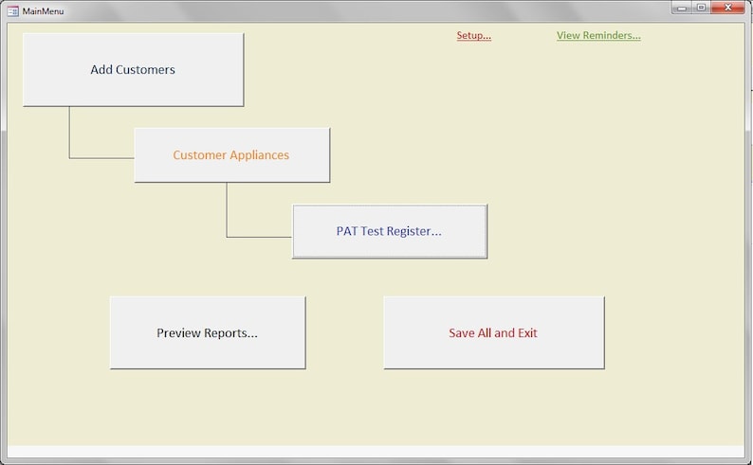Open the Add Customers form
This screenshot has width=753, height=465.
133,69
